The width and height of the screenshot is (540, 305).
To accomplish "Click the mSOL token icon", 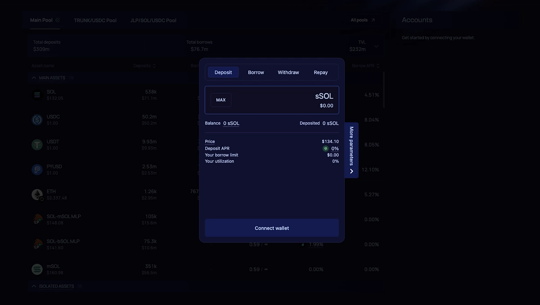I will coord(37,269).
